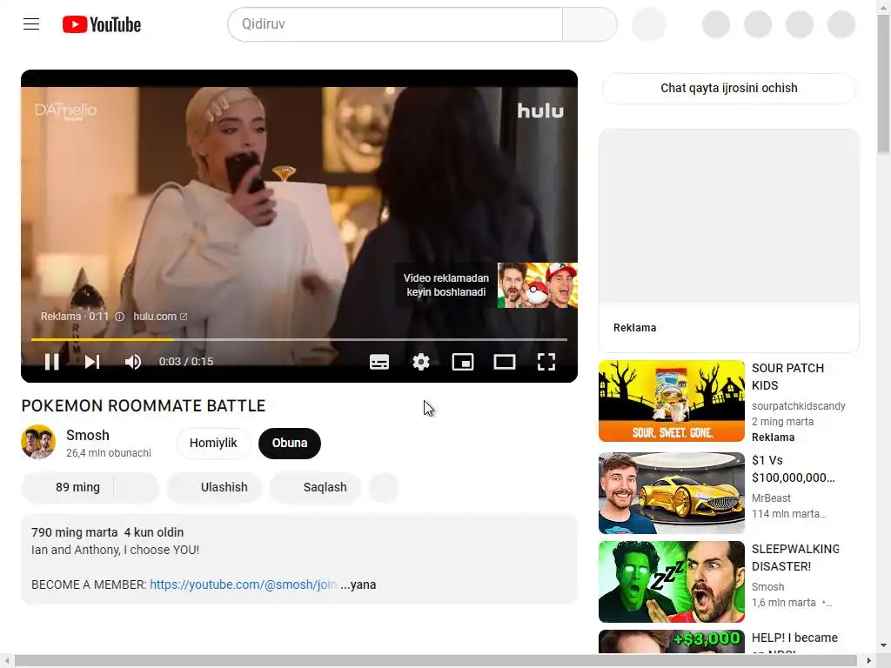Expand description with ...yana
The image size is (891, 668).
click(358, 584)
